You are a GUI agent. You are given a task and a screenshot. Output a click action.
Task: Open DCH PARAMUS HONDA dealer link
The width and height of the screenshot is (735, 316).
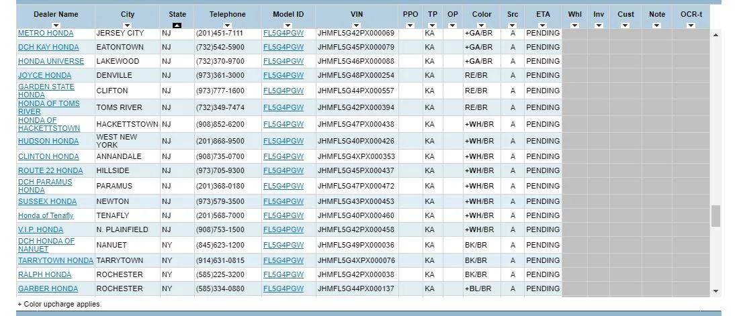(46, 186)
